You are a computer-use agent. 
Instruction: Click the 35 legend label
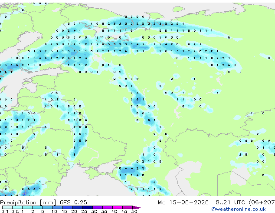click(104, 211)
